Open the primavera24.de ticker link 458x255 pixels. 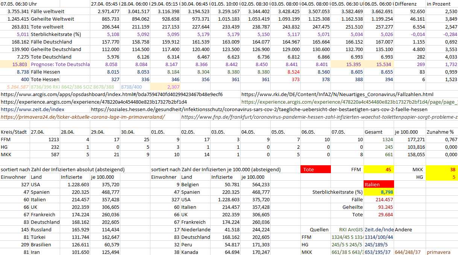[x=83, y=117]
